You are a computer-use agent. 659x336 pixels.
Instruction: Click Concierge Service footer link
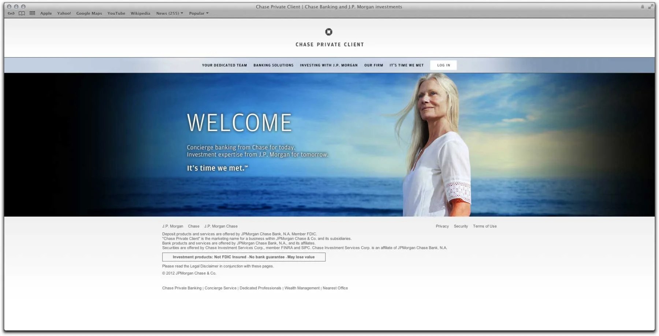pos(220,288)
